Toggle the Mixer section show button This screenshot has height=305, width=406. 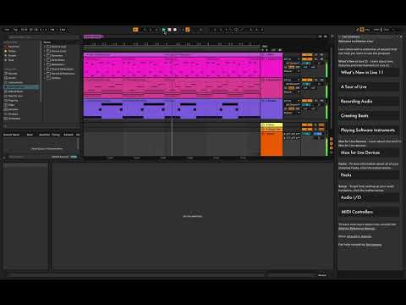click(x=332, y=148)
